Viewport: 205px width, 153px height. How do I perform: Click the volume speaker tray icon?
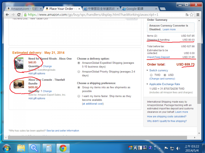178,148
